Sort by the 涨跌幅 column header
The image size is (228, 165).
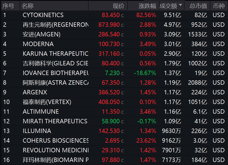click(x=147, y=6)
